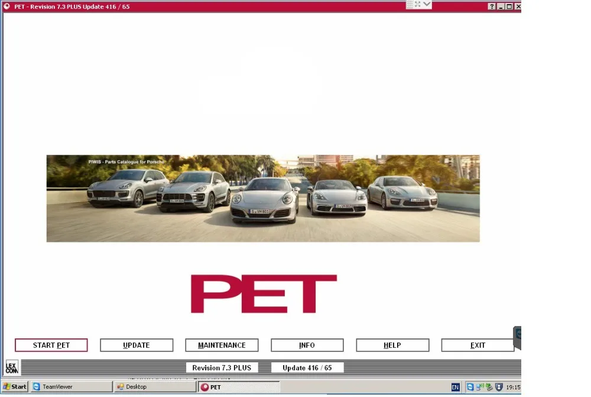The width and height of the screenshot is (591, 397).
Task: Click the side panel handle above EXIT
Action: pyautogui.click(x=517, y=338)
